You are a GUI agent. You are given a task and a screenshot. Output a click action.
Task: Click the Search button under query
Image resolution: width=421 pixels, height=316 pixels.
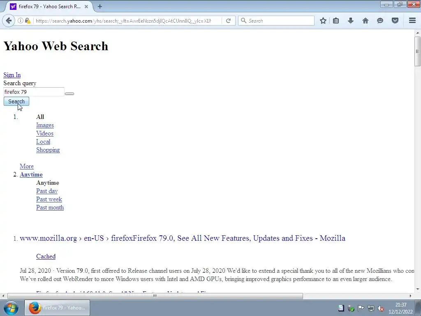(16, 101)
